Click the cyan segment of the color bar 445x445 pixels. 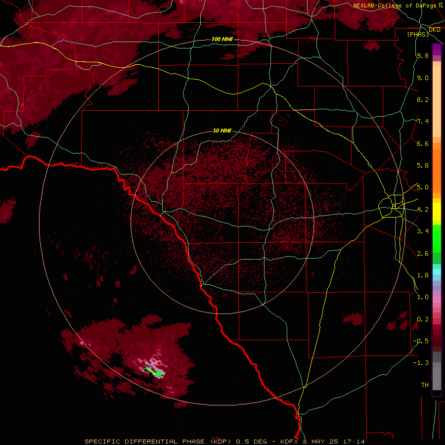[x=437, y=271]
